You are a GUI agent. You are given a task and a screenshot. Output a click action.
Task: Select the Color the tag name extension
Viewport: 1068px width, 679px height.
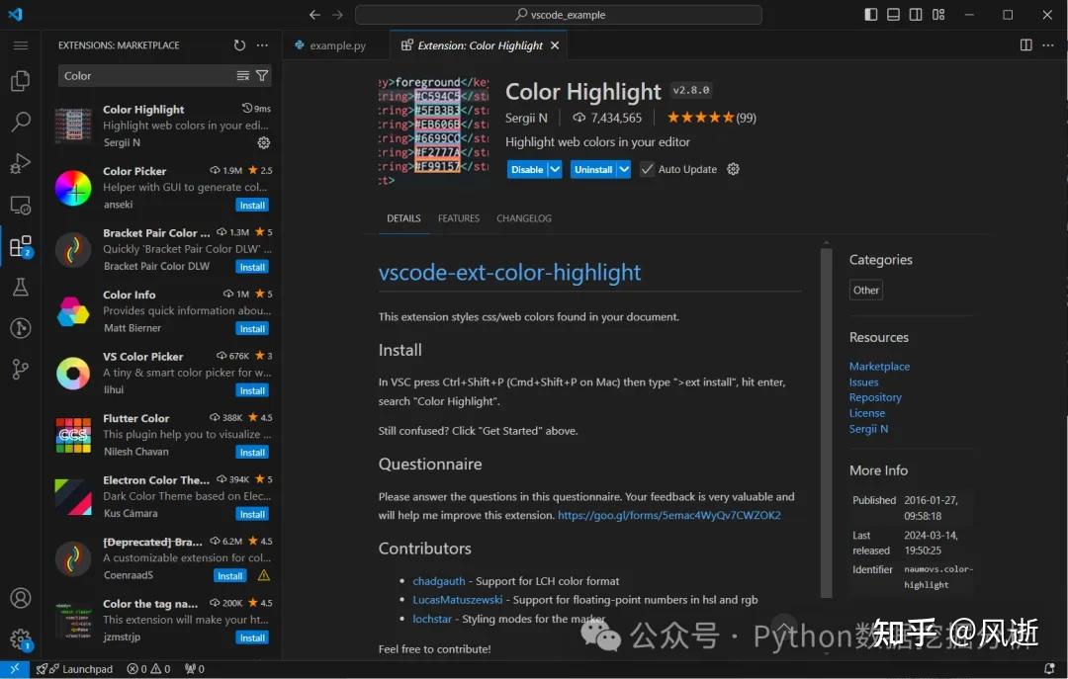pyautogui.click(x=163, y=621)
